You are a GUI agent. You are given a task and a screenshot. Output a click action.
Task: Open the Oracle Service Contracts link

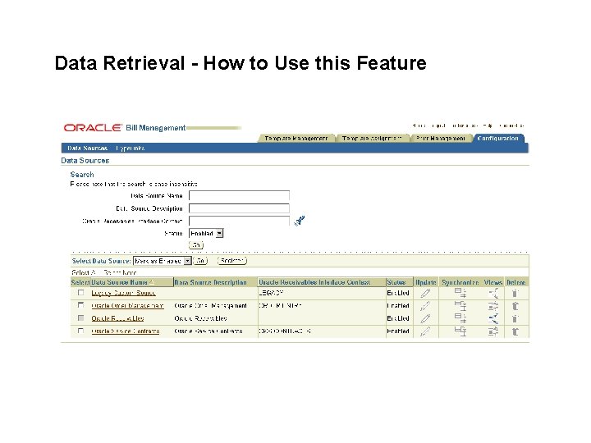tap(126, 331)
